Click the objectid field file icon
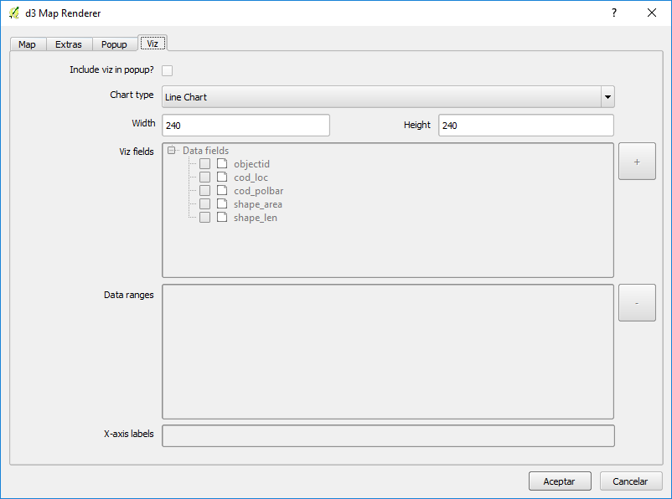Viewport: 672px width, 499px height. [x=222, y=164]
